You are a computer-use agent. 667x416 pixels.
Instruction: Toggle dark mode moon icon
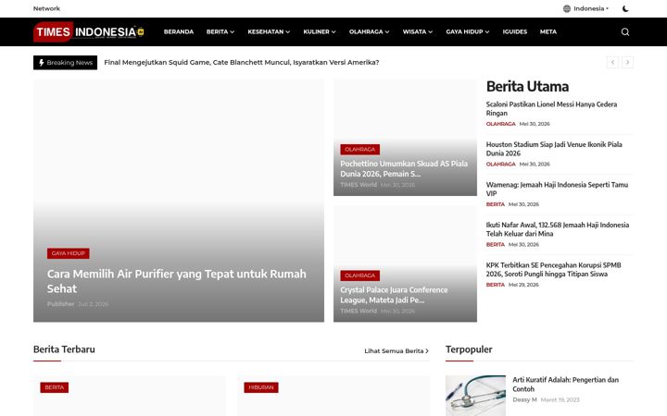pyautogui.click(x=625, y=8)
